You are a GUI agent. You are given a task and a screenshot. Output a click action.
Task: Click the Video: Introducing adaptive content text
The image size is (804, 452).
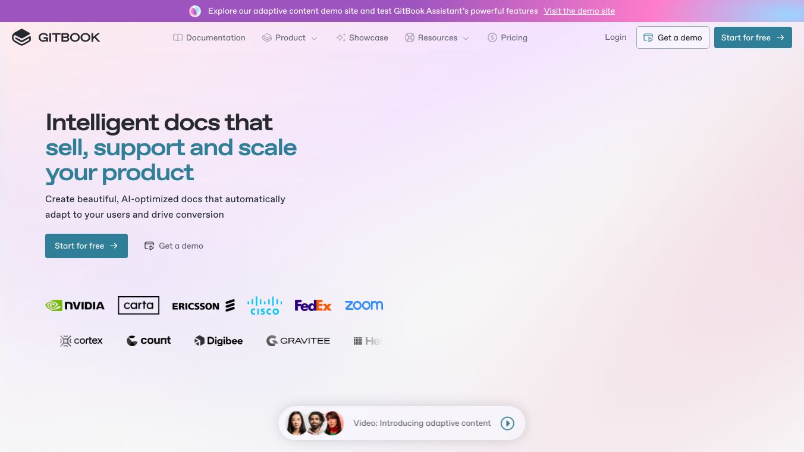tap(422, 423)
